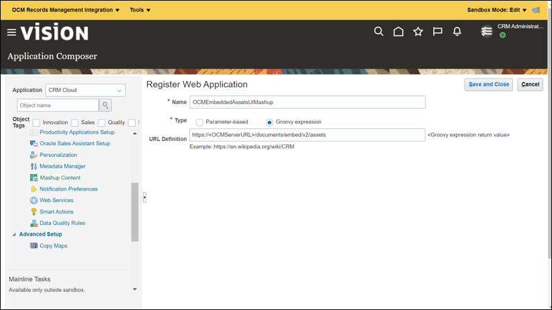Open Notifications bell icon
The height and width of the screenshot is (310, 552).
457,32
